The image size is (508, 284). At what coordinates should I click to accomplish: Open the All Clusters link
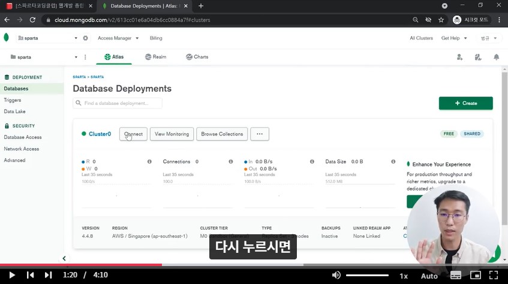(421, 38)
